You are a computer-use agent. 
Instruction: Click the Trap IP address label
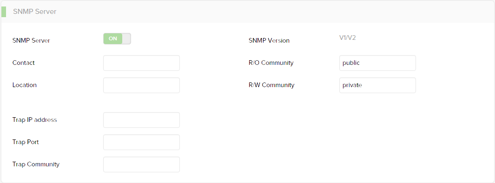pos(35,120)
